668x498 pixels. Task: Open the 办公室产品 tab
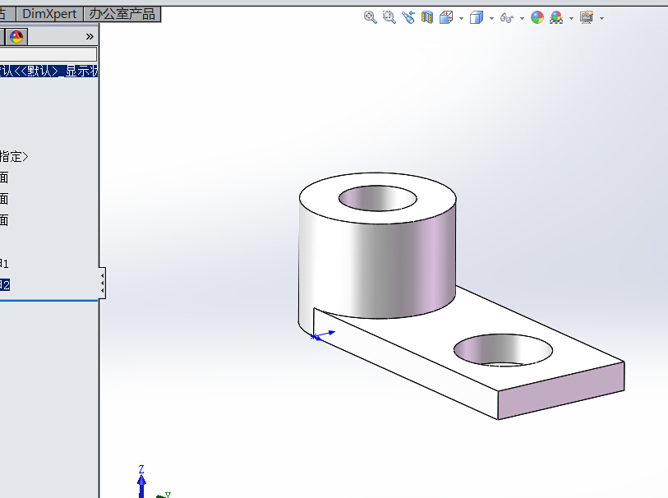122,14
